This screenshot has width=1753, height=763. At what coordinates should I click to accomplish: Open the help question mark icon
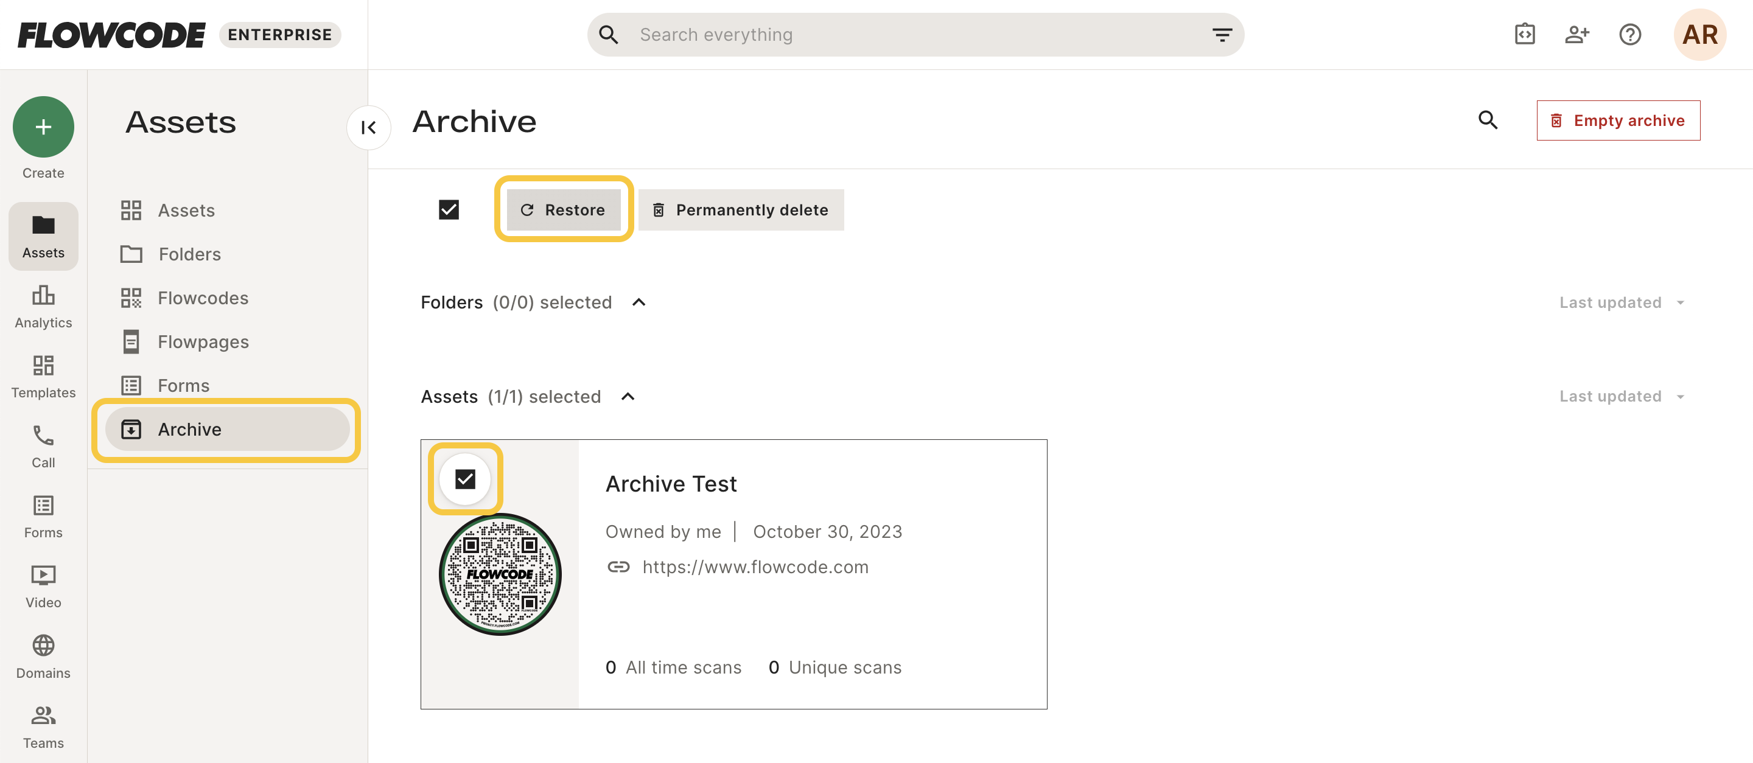1630,34
